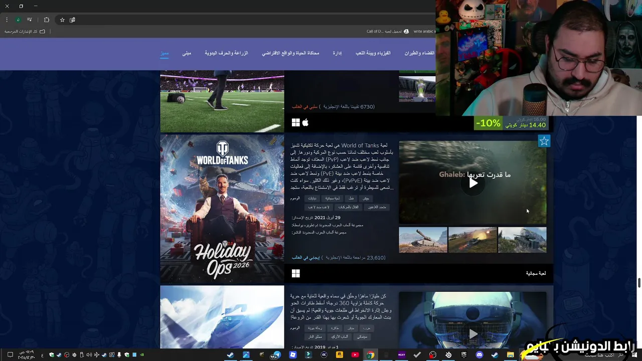This screenshot has width=642, height=361.
Task: Click the لعبة مجانية tag under World of Tanks
Action: pos(332,199)
